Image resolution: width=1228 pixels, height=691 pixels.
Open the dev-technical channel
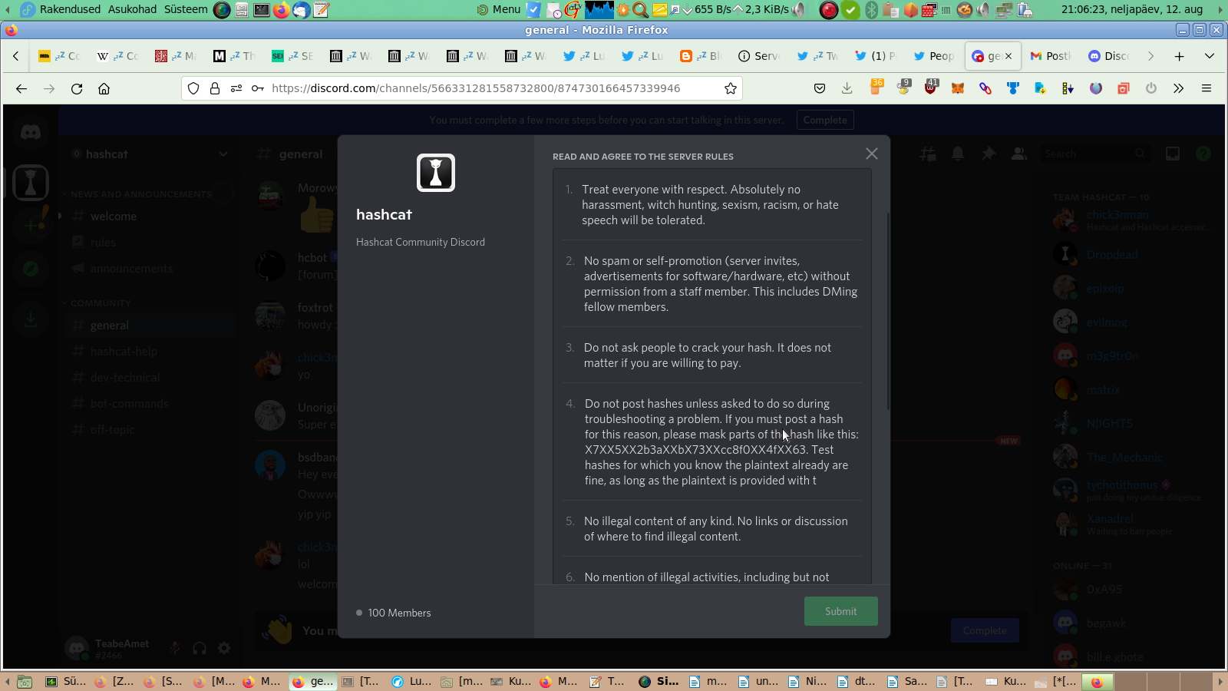pos(150,378)
